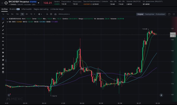Open the 'Último precio' dropdown
This screenshot has width=177, height=105.
[x=64, y=14]
